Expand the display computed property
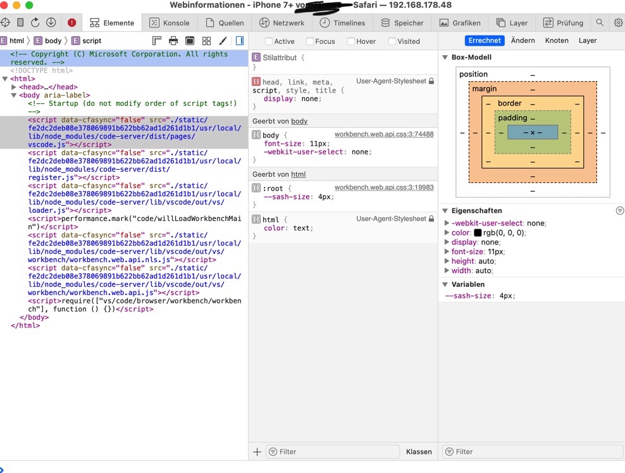 pos(447,242)
